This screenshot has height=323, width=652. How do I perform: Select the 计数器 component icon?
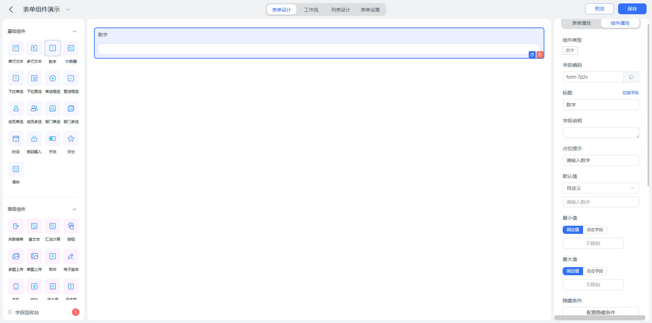coord(71,48)
